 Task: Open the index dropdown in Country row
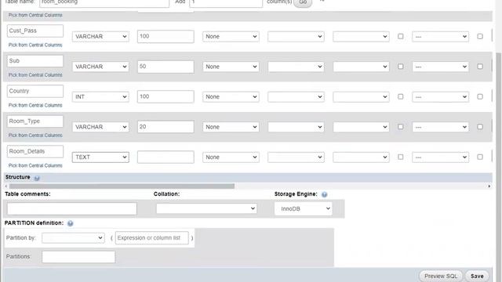(441, 96)
